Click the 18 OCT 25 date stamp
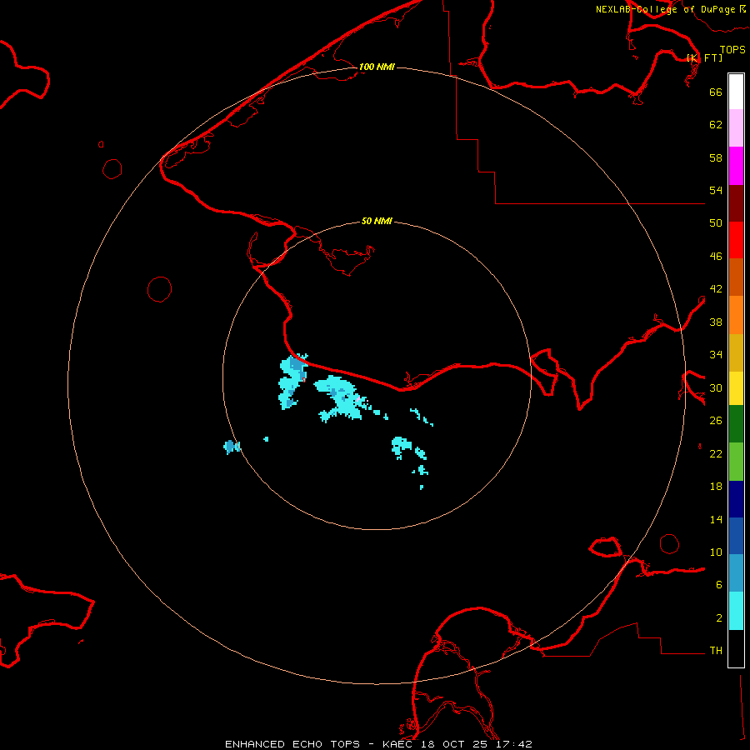 click(x=455, y=744)
